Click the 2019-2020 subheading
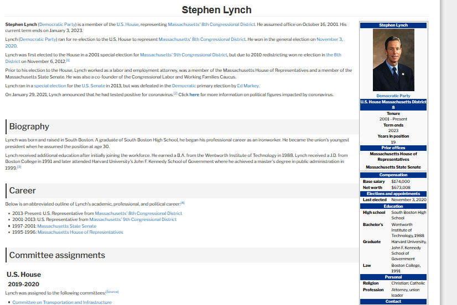457x305 pixels. pos(24,285)
